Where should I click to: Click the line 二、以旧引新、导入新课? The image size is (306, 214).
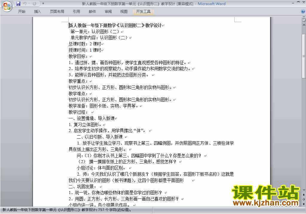[x=100, y=137]
